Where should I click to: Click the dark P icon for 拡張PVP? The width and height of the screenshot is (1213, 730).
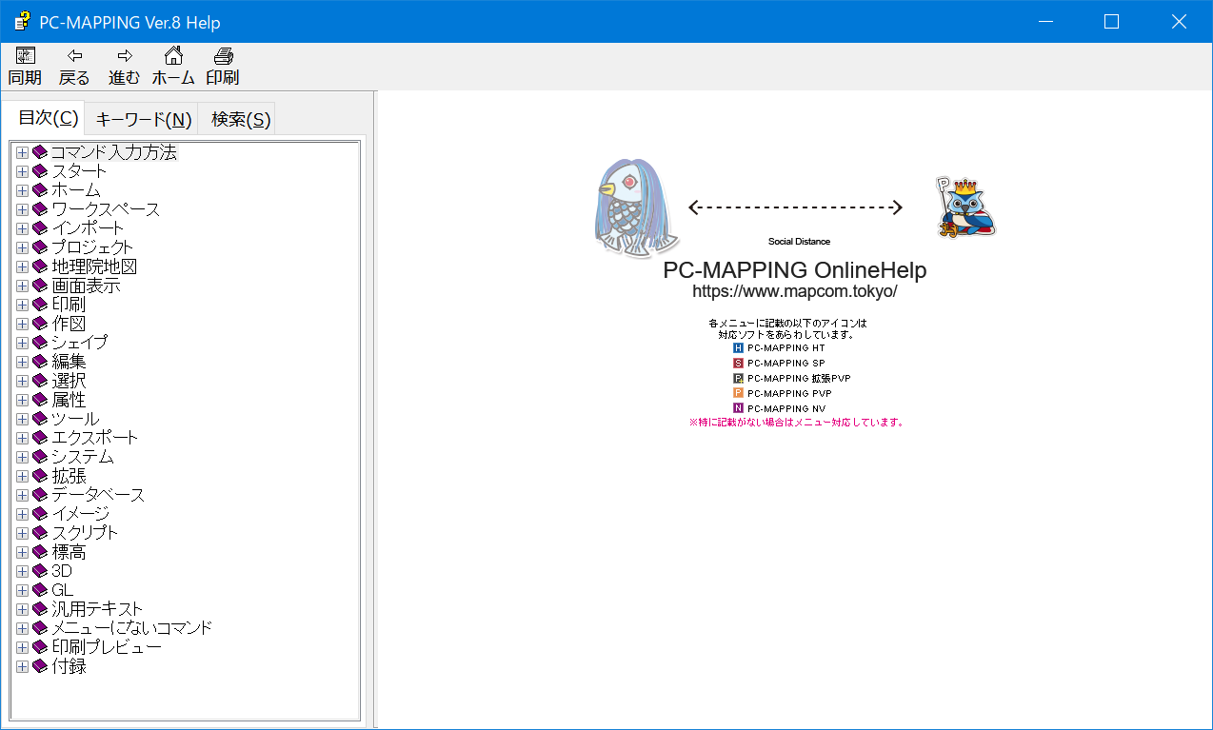point(738,379)
